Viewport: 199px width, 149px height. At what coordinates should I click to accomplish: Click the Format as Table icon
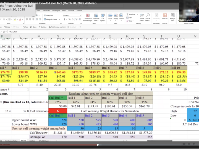click(x=96, y=17)
